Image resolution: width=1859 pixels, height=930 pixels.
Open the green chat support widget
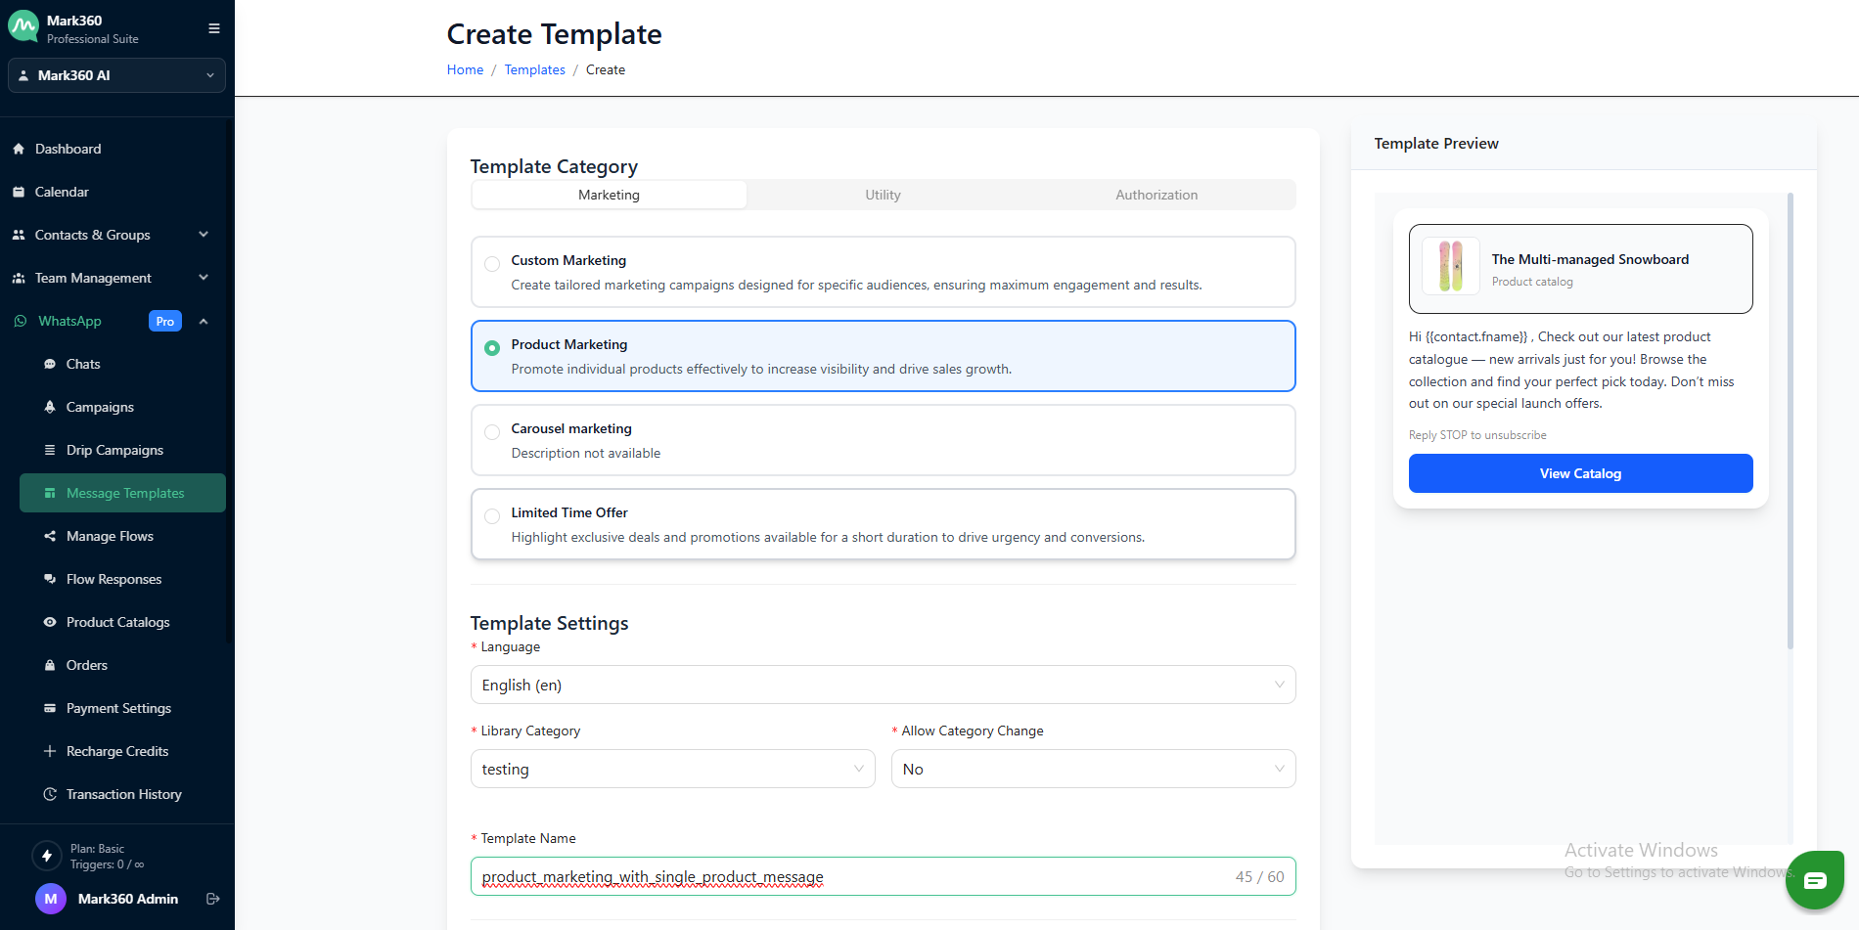click(1814, 880)
